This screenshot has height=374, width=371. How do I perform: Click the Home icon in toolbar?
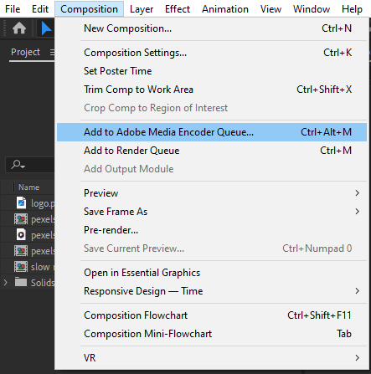19,28
